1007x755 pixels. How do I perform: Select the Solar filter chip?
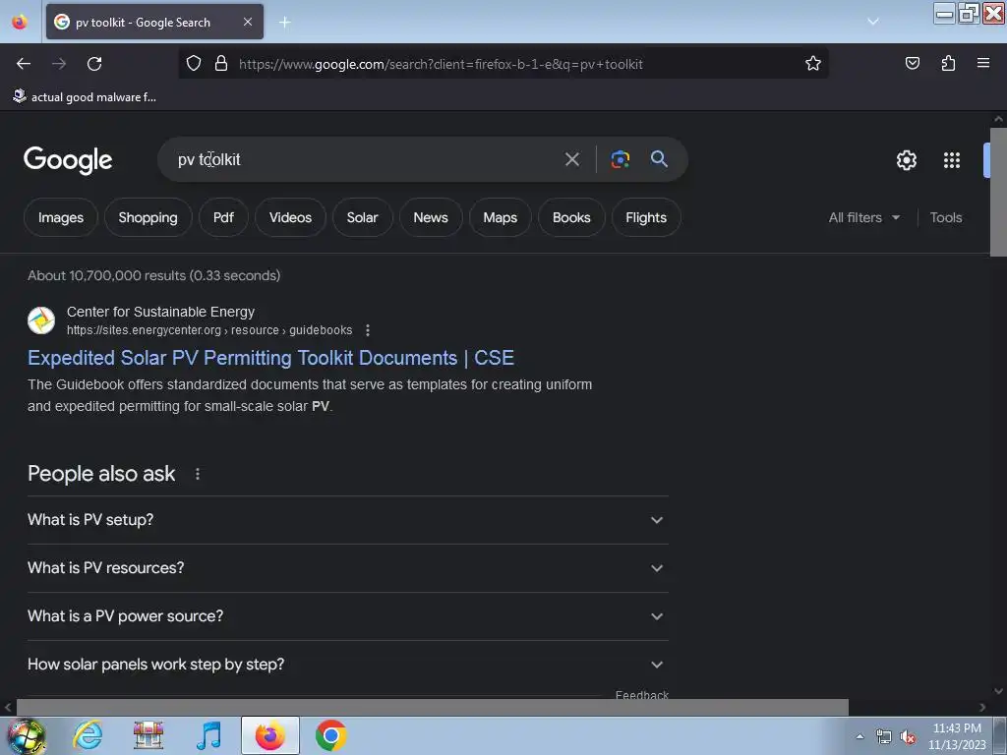click(362, 217)
